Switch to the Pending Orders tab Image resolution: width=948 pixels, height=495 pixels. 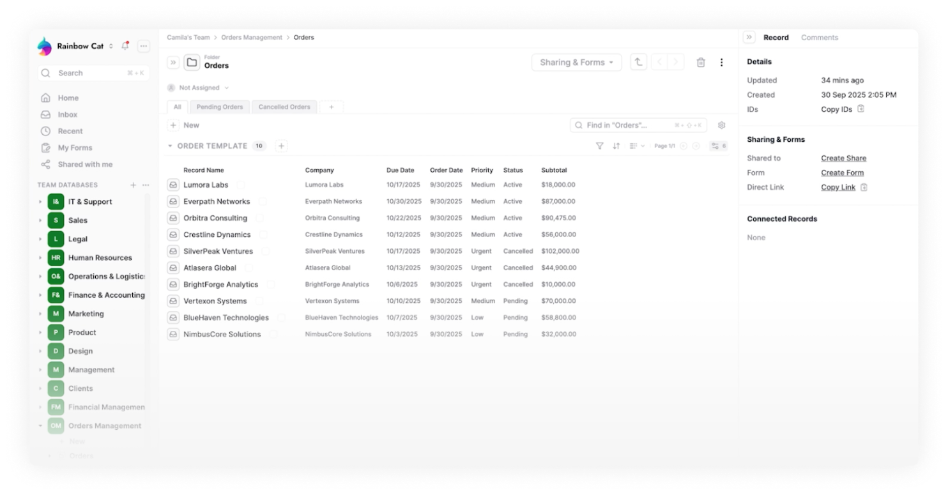coord(219,107)
